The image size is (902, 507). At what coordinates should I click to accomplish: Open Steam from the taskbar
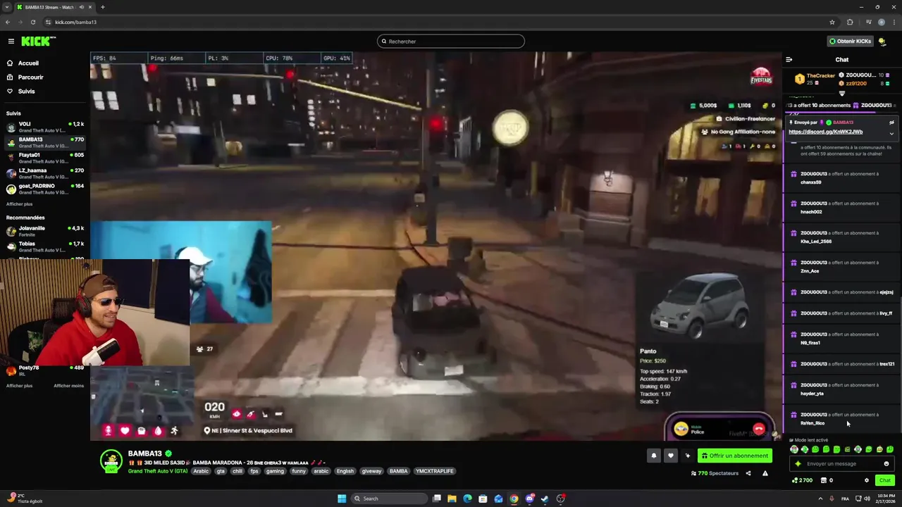[x=545, y=499]
